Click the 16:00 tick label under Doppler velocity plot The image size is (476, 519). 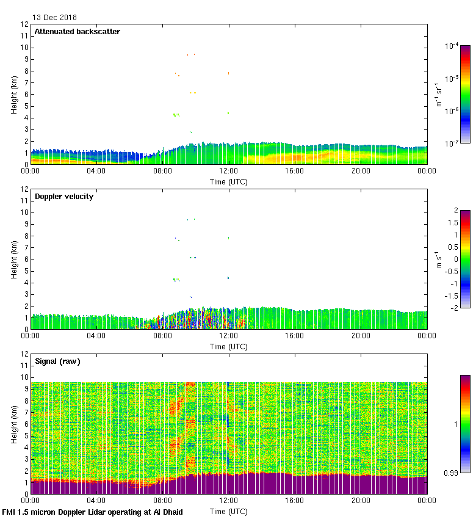294,336
